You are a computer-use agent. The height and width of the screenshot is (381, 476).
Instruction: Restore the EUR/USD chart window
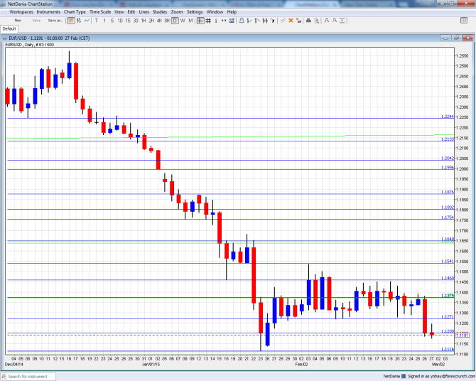[x=457, y=38]
